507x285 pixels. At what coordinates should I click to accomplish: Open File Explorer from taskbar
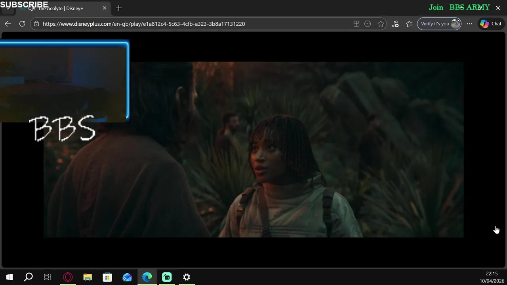(x=88, y=277)
